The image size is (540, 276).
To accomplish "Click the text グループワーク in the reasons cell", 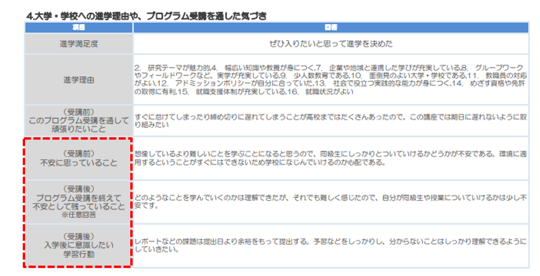I will pyautogui.click(x=498, y=67).
